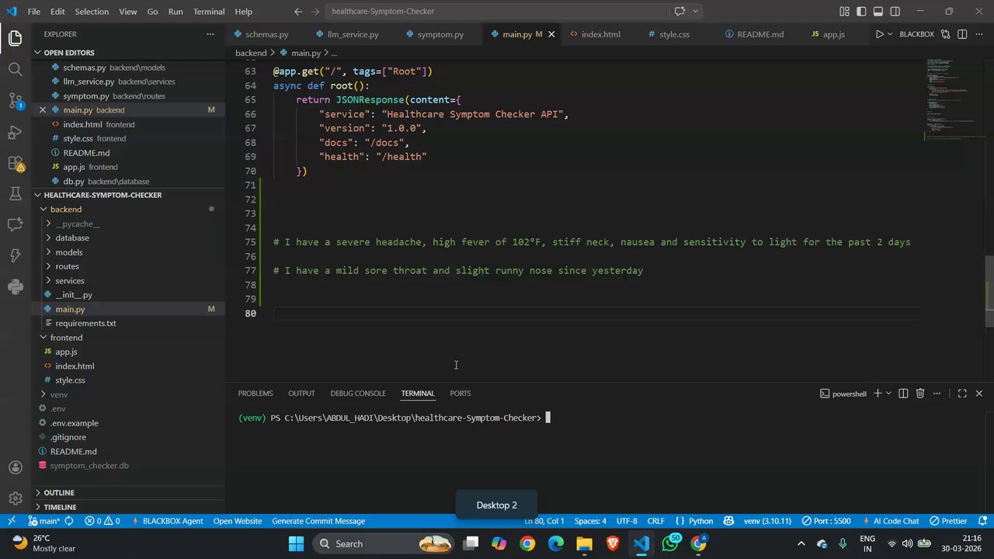
Task: Open the Manage settings gear
Action: [15, 498]
